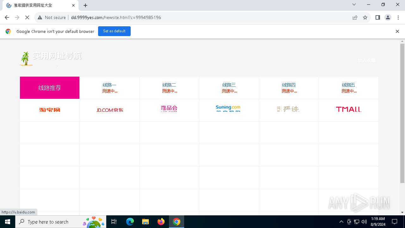Open the Taobao logo link
Screen dimensions: 405x228
(x=50, y=110)
